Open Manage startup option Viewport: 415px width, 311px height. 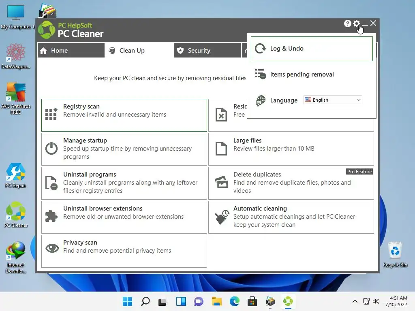coord(124,149)
